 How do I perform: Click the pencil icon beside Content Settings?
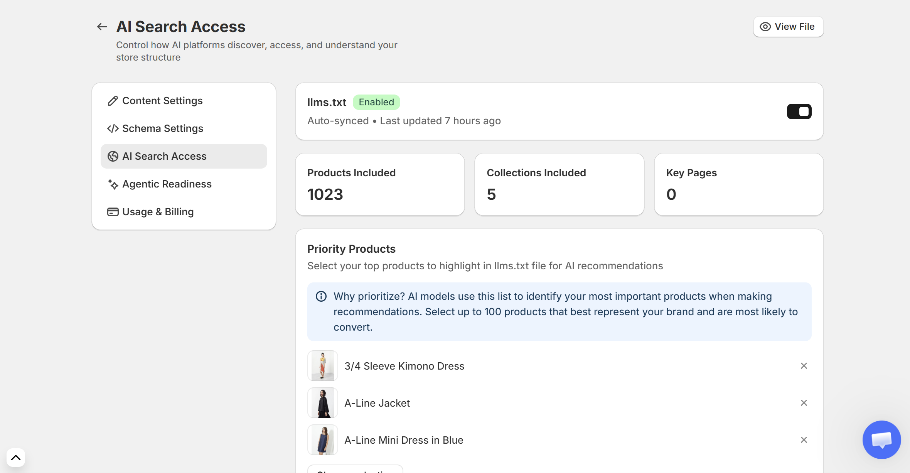(x=113, y=101)
